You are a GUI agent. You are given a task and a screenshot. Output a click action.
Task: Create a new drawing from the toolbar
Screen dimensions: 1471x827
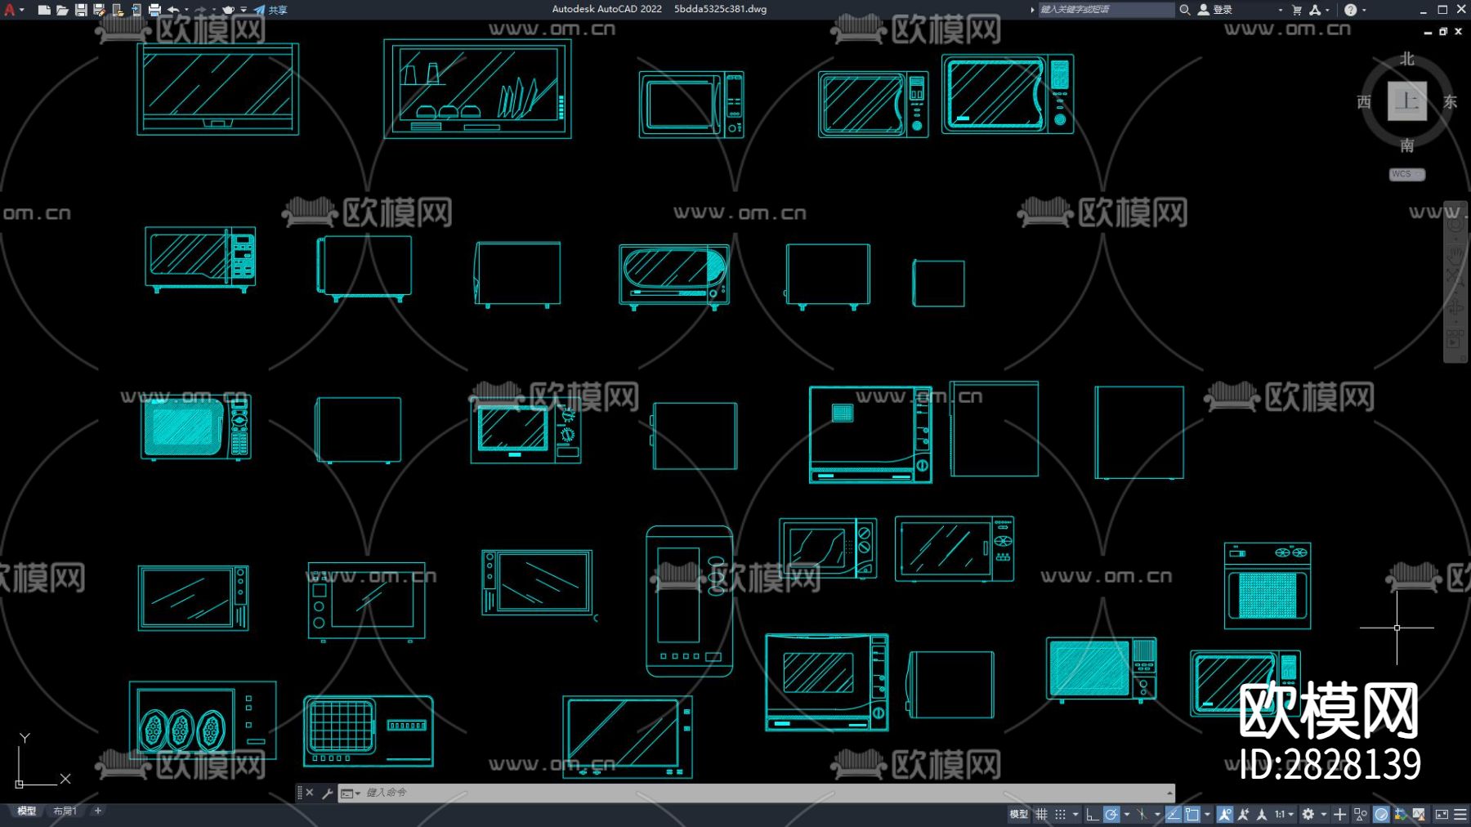[44, 10]
